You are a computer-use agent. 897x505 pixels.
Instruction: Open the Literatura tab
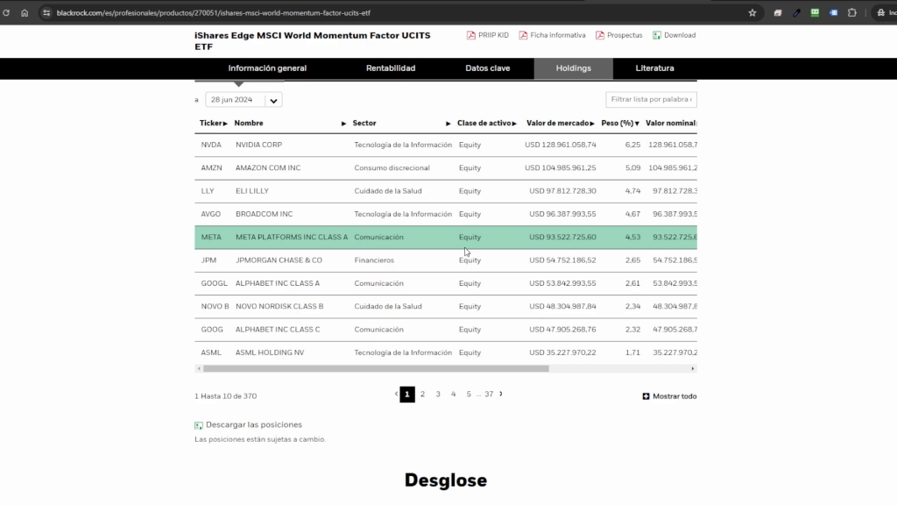(654, 68)
